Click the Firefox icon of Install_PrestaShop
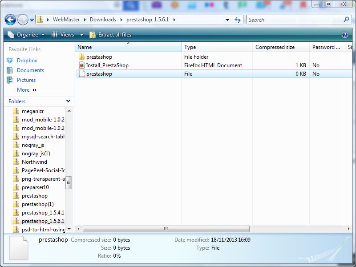This screenshot has width=356, height=267. (x=82, y=65)
